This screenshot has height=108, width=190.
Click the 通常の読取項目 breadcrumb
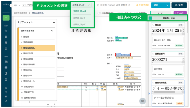point(20,13)
